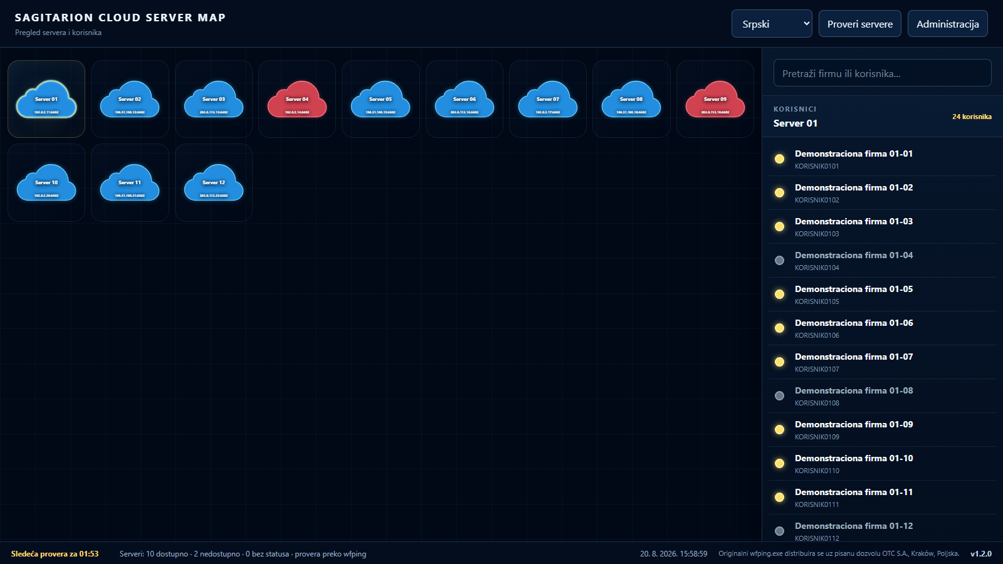
Task: Select Demonstraciona firma 01-11 row
Action: tap(883, 498)
